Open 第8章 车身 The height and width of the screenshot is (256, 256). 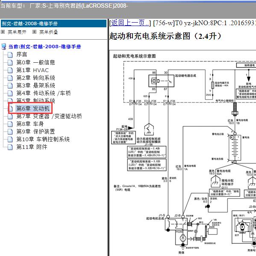(x=30, y=124)
